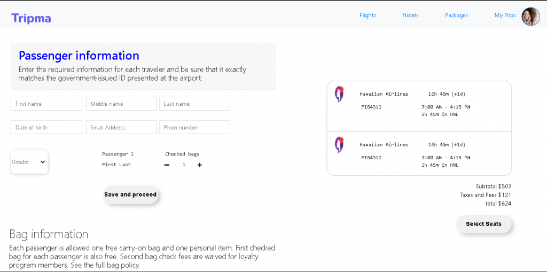Click the first Hawaiian Airlines logo
The width and height of the screenshot is (547, 272).
coord(339,95)
